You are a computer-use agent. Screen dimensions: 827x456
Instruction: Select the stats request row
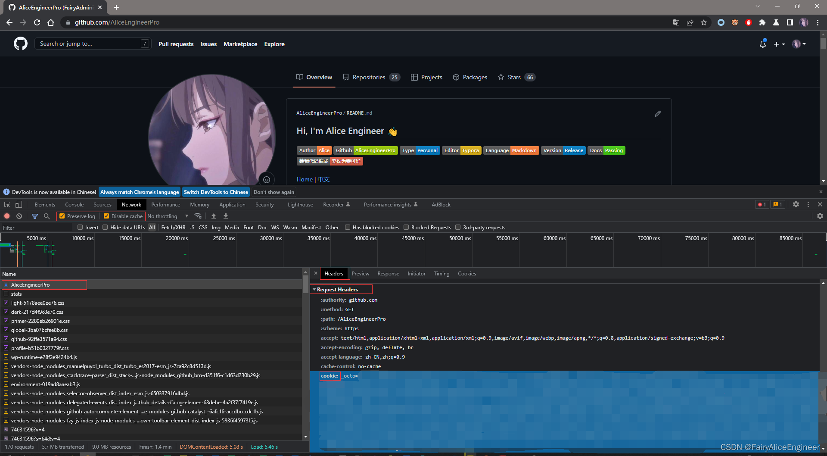pos(151,294)
